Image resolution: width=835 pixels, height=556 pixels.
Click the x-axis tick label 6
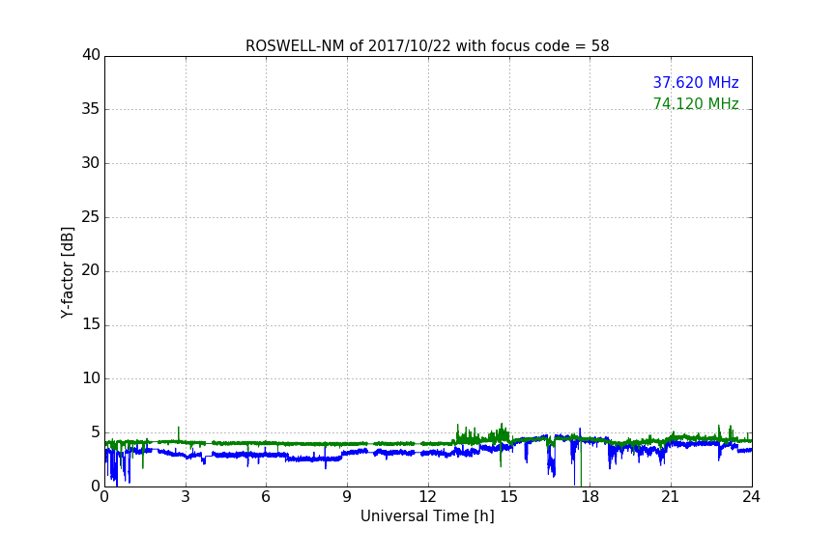click(x=267, y=497)
